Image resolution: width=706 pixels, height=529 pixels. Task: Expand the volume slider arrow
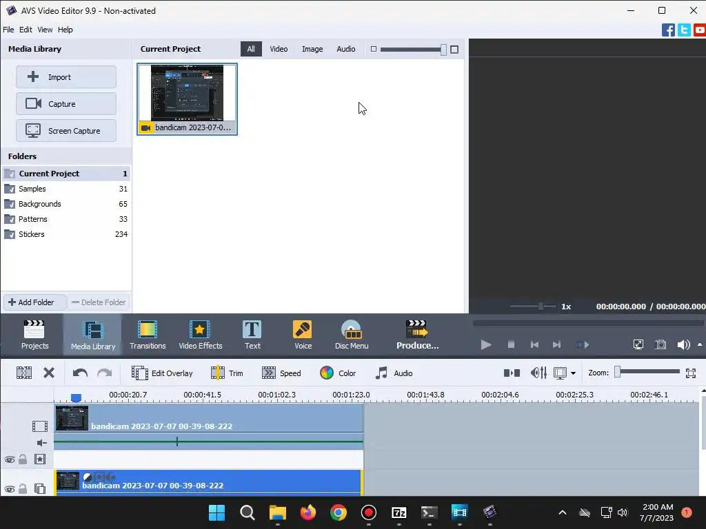699,344
